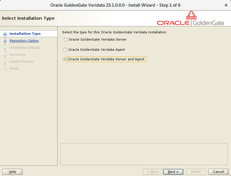Select Oracle GoldenGate Veridata Agent radio button
Viewport: 231px width, 176px height.
[65, 50]
